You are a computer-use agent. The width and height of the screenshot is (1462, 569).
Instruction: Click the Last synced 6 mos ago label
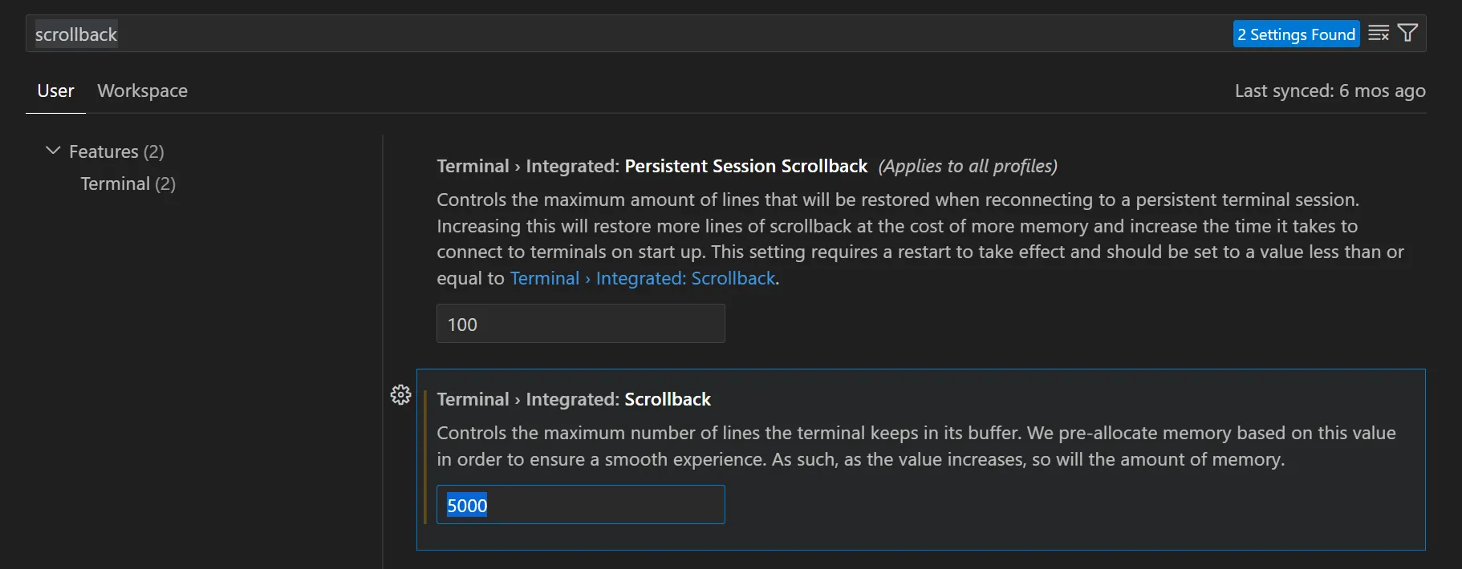coord(1330,91)
